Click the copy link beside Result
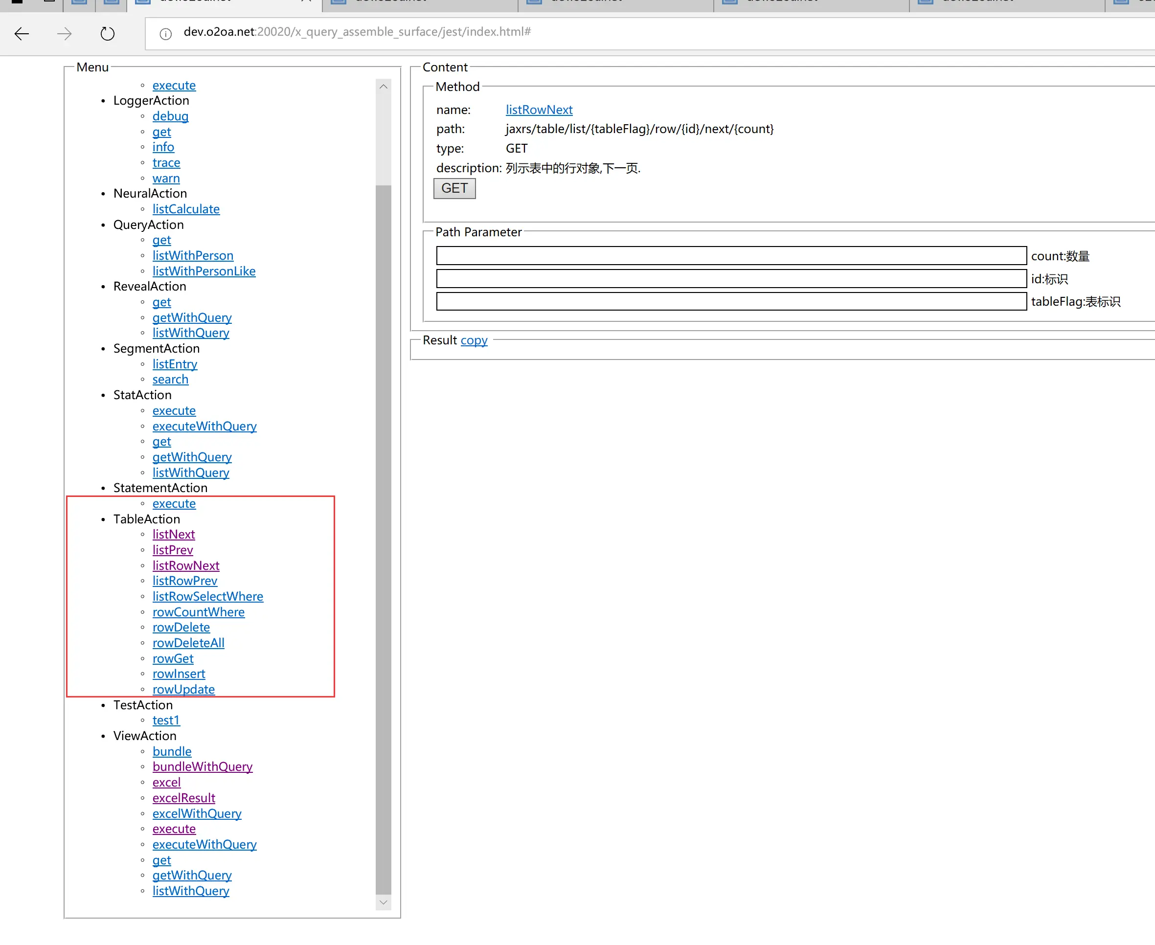This screenshot has height=945, width=1155. [x=474, y=340]
